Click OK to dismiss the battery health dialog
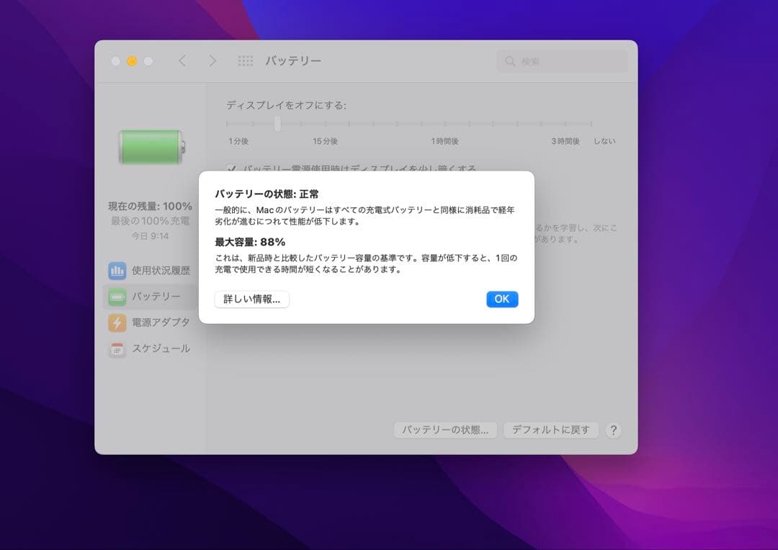 point(501,299)
